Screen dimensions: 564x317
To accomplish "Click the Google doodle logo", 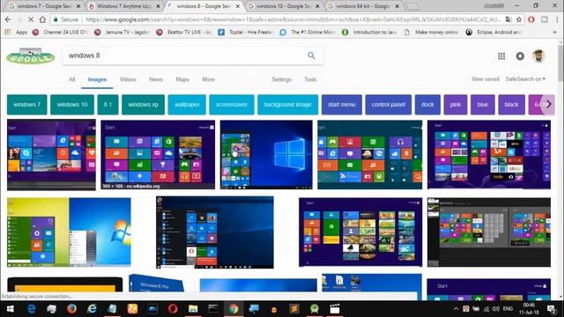I will (31, 56).
